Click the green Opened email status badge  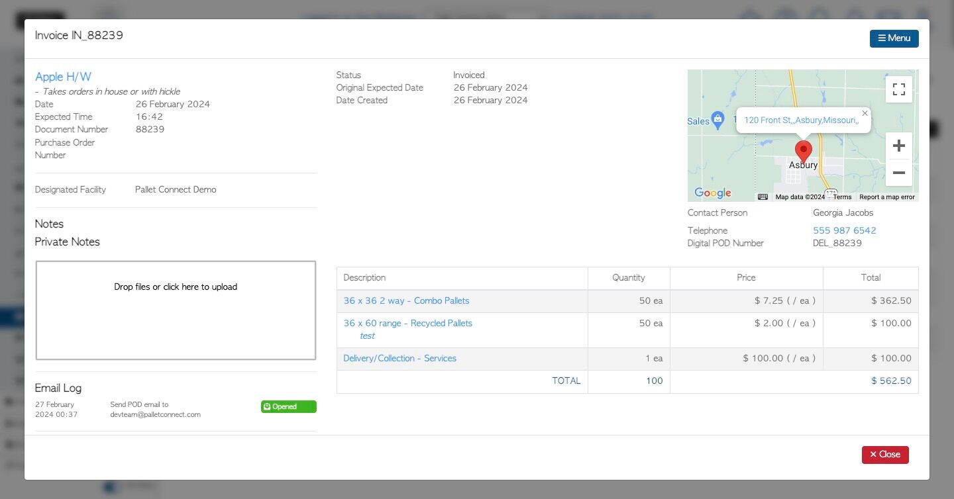pos(289,407)
